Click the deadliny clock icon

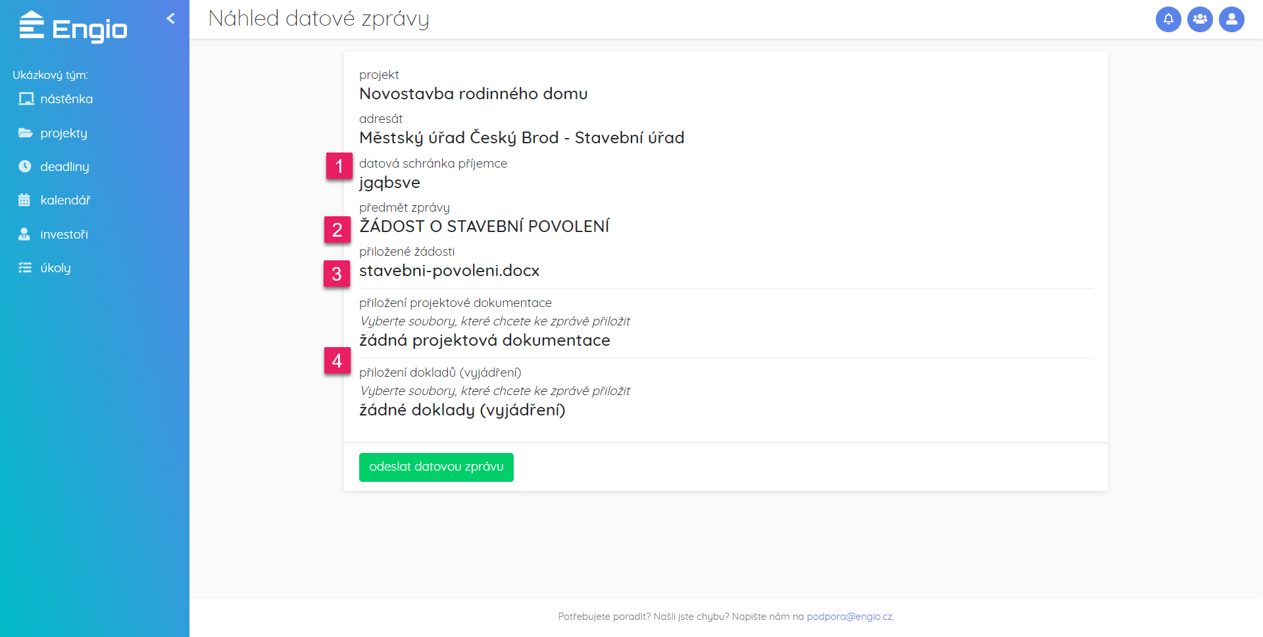pos(25,166)
